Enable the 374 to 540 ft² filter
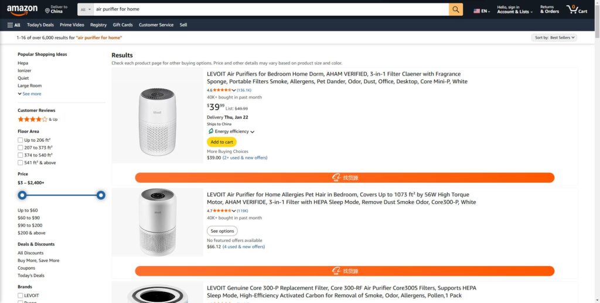Screen dimensions: 600x303 coord(21,155)
